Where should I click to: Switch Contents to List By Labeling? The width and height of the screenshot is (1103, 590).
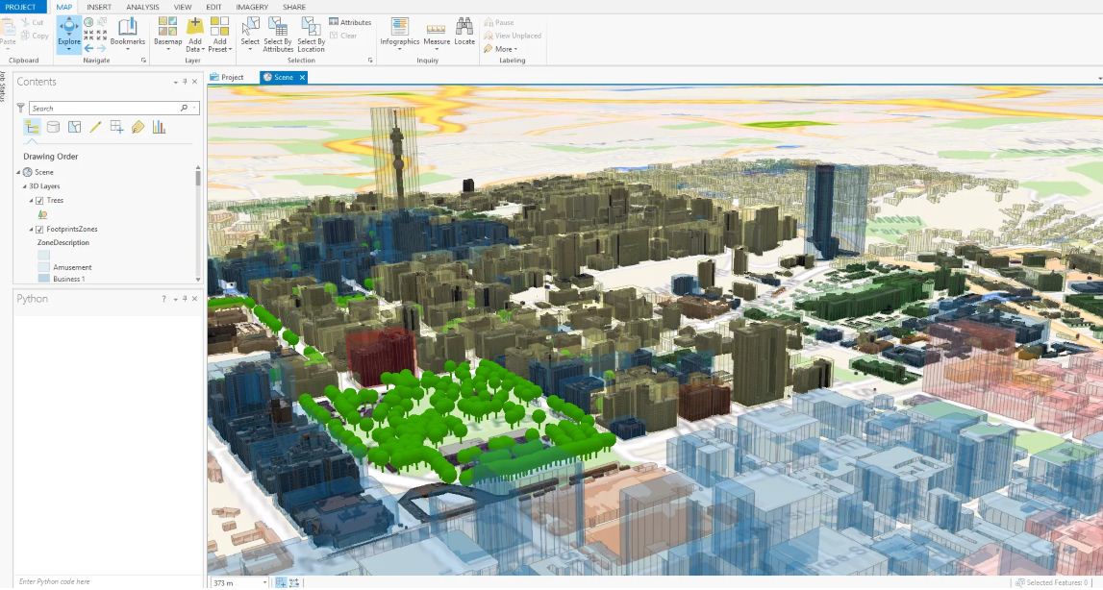138,127
